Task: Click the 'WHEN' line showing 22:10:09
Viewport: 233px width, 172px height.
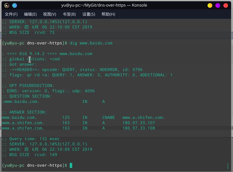Action: point(47,149)
